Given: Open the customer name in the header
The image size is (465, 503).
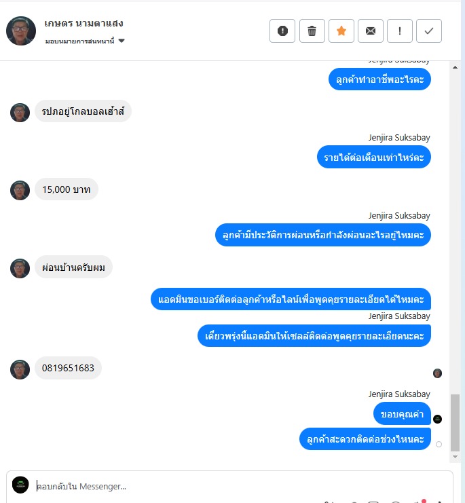Looking at the screenshot, I should 83,23.
